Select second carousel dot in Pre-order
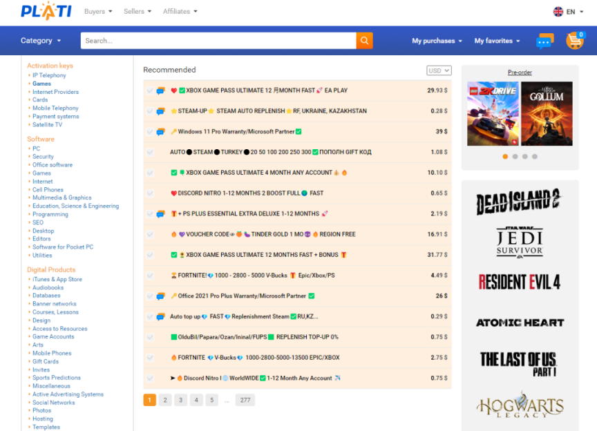 515,157
